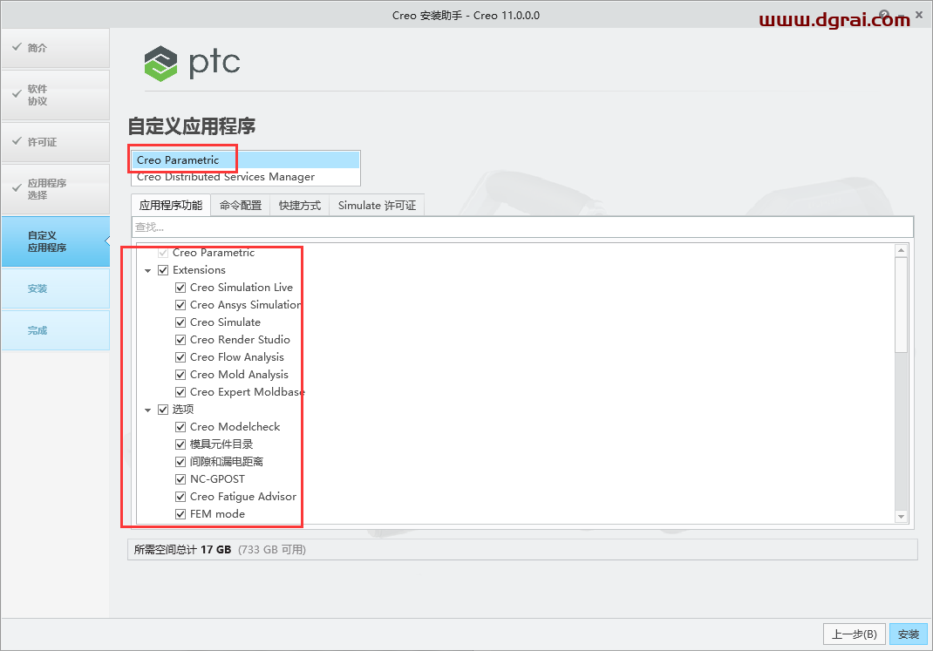Click the PTC logo icon
This screenshot has width=933, height=651.
(x=160, y=63)
